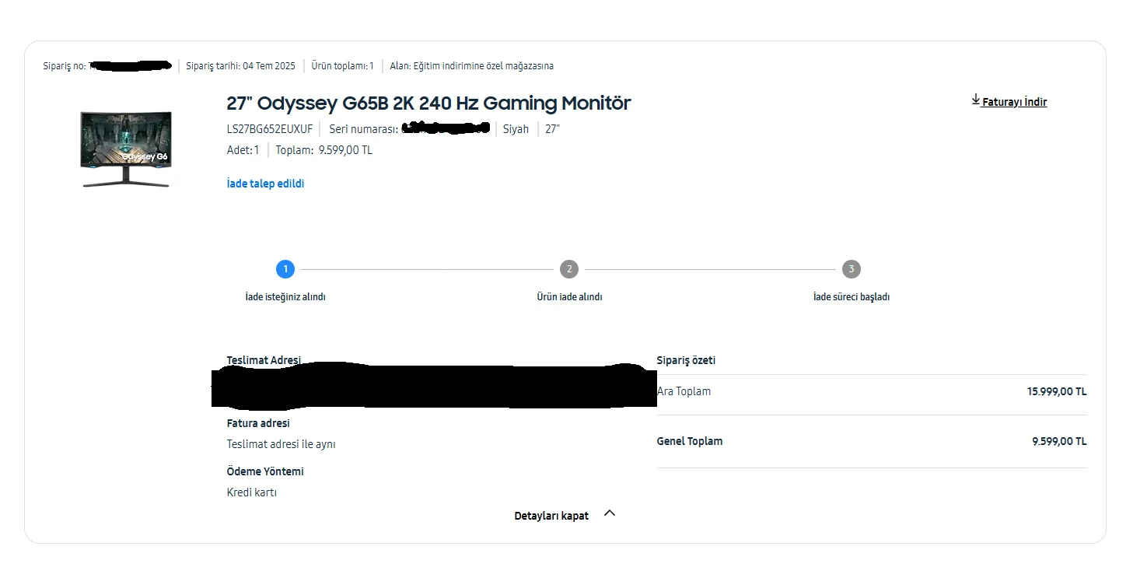The height and width of the screenshot is (585, 1147).
Task: Click the Fatura adresi heading
Action: pos(258,423)
